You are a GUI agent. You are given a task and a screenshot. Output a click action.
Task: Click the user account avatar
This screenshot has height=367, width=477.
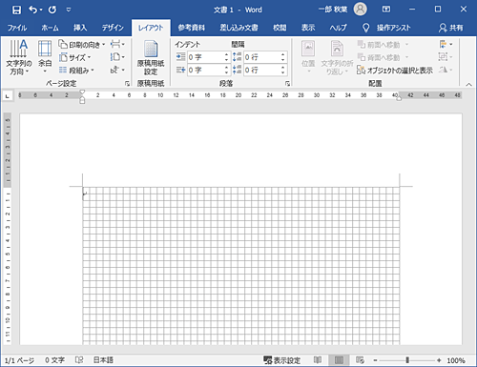tap(360, 10)
